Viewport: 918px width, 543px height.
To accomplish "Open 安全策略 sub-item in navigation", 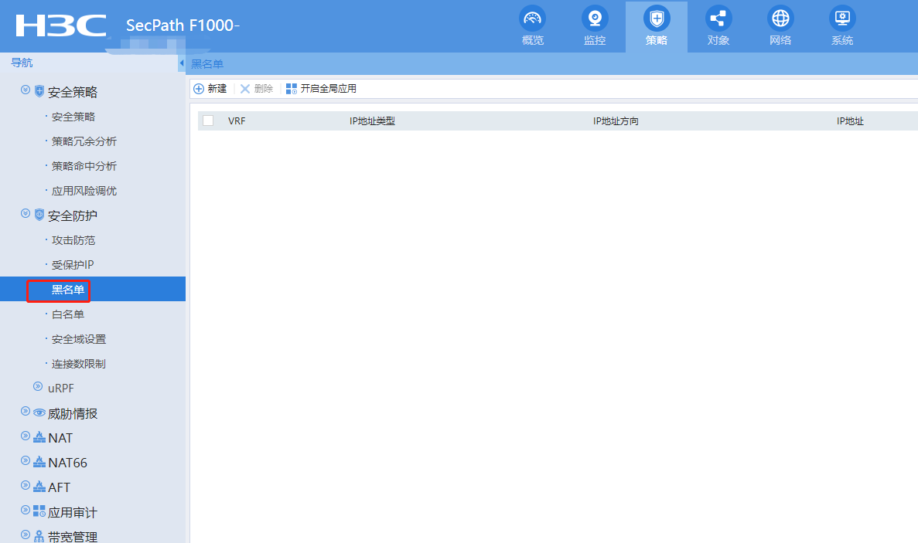I will pos(73,117).
